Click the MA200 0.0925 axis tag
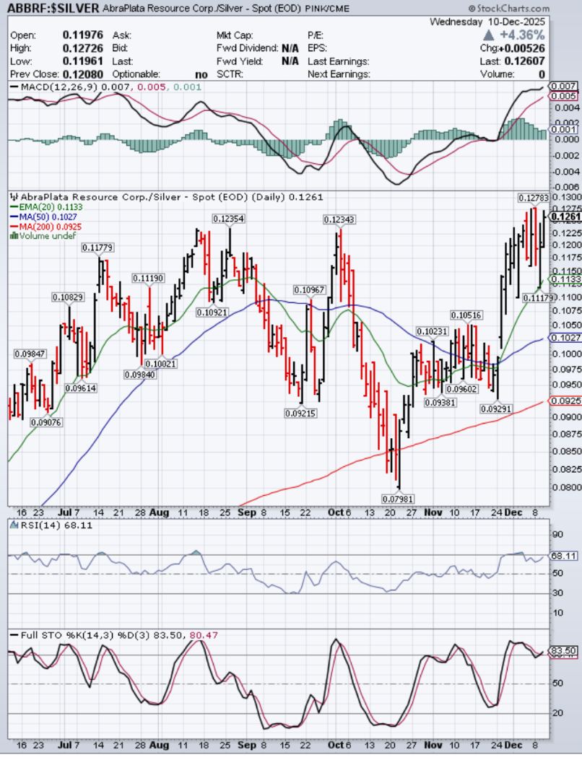Image resolution: width=582 pixels, height=760 pixels. click(565, 401)
